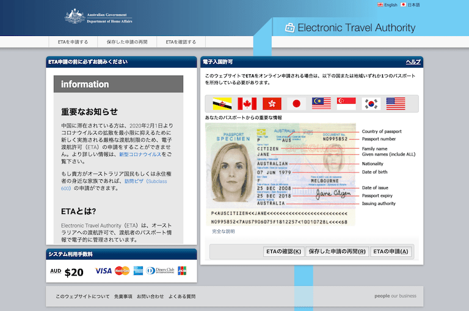Select the United States flag icon

pos(396,104)
